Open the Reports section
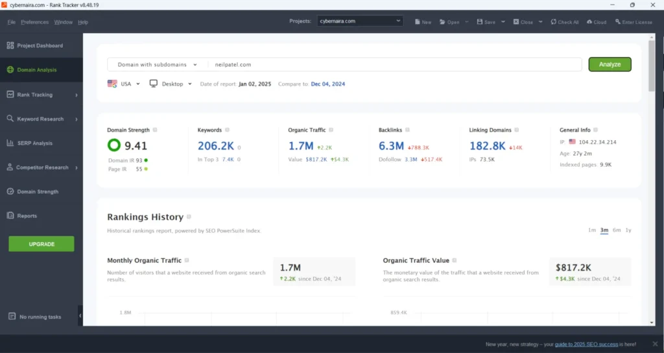 click(27, 215)
